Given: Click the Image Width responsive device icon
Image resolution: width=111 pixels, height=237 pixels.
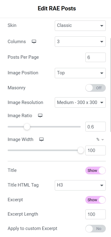Looking at the screenshot, I should point(41,139).
